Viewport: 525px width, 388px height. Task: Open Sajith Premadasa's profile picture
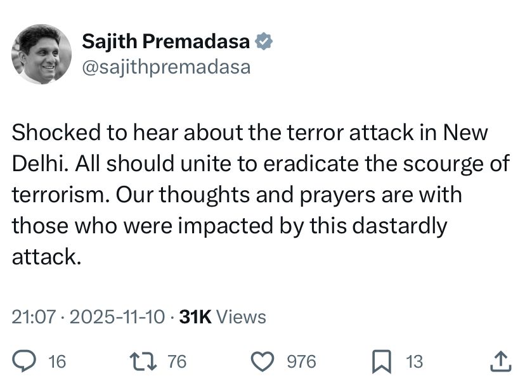tap(41, 55)
